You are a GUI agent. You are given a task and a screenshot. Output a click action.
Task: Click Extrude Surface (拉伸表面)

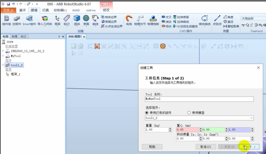pos(181,17)
